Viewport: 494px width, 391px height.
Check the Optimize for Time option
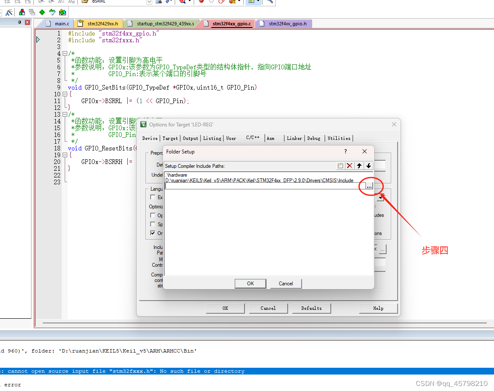(152, 215)
